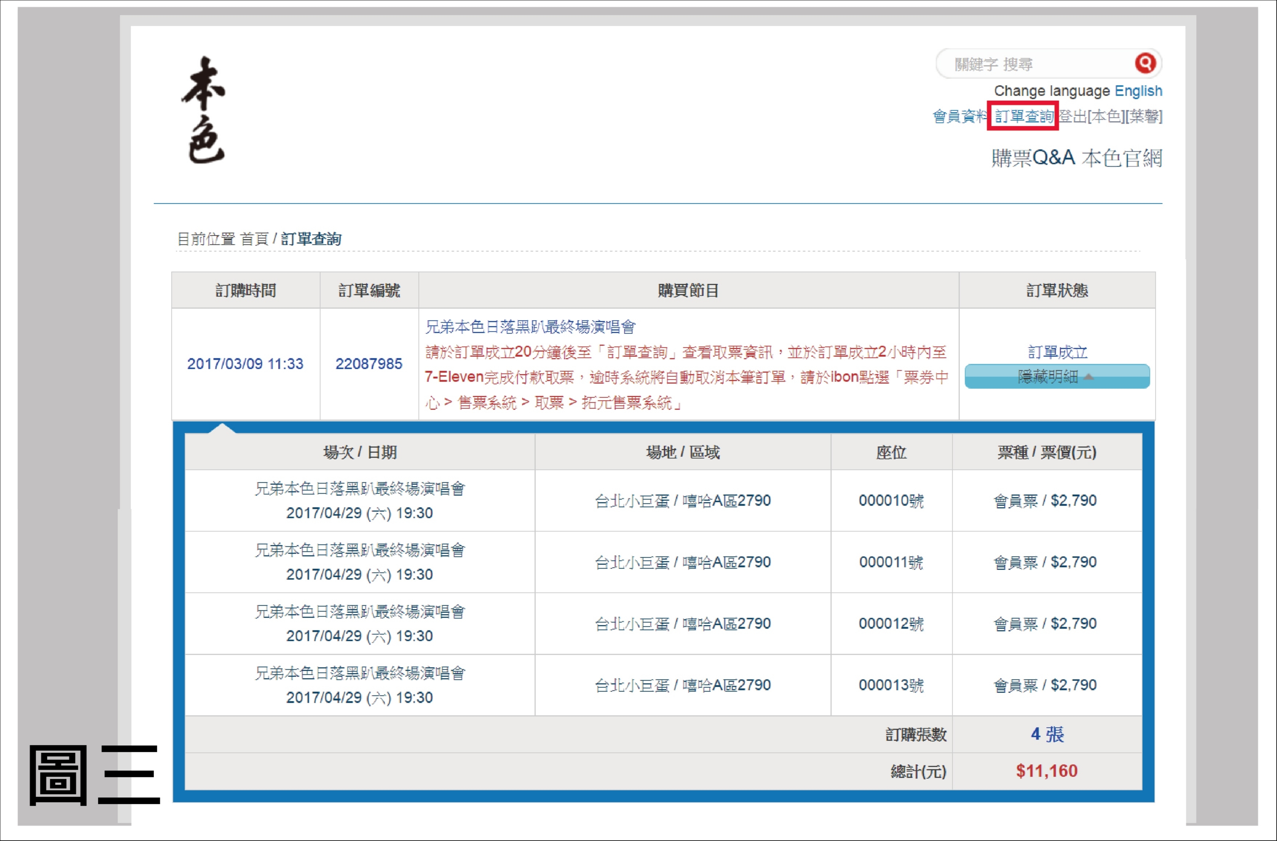1277x841 pixels.
Task: Select seat 000010號 cell
Action: point(891,501)
